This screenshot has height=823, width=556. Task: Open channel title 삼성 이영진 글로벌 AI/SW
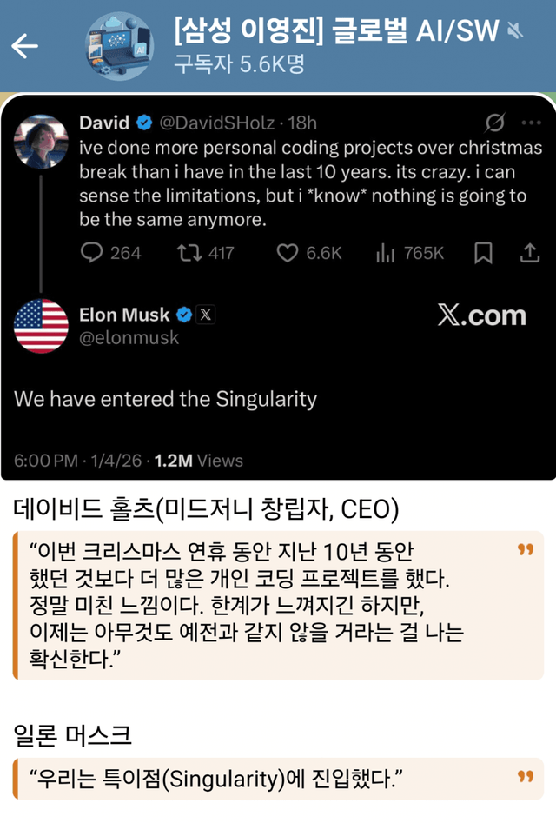336,32
